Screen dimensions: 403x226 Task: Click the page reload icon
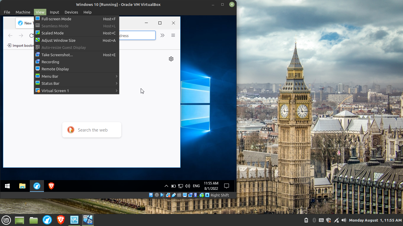[x=32, y=35]
